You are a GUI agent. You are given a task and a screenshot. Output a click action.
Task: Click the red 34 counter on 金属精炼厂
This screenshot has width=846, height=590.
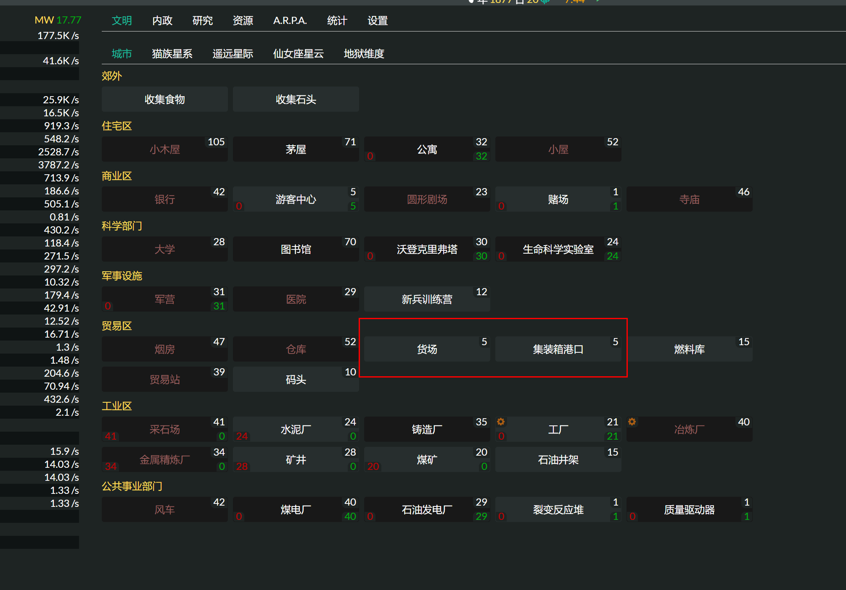[x=111, y=467]
